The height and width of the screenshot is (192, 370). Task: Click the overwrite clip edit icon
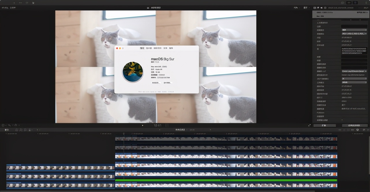pos(30,130)
